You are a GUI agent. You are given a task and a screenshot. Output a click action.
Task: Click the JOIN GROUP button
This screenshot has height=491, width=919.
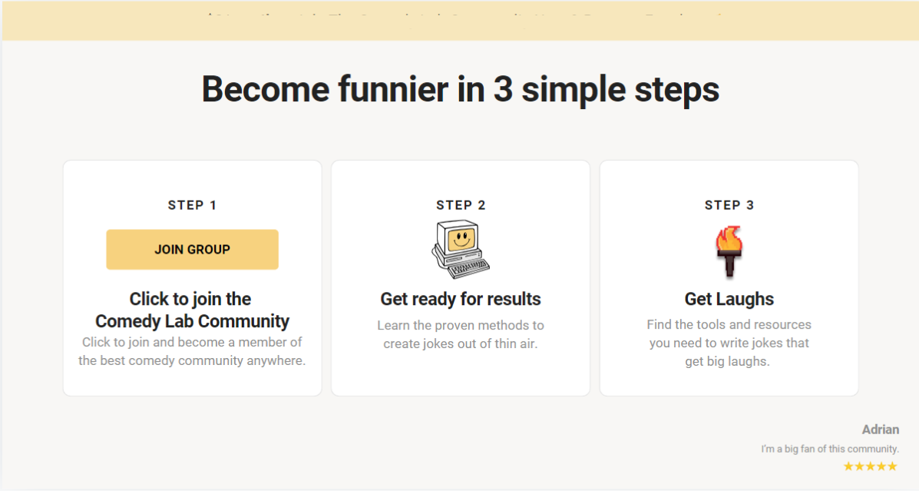pyautogui.click(x=192, y=249)
